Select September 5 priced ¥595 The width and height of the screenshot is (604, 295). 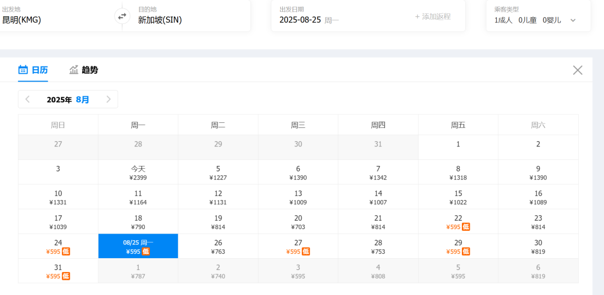(x=459, y=271)
